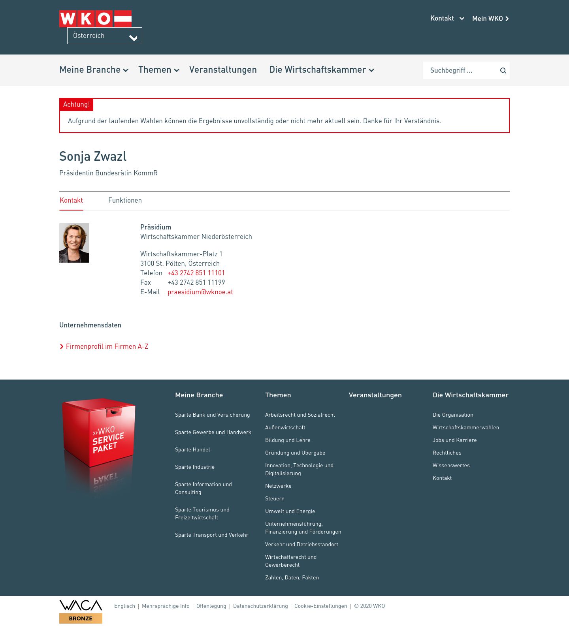
Task: Open the Netzwerke footer link
Action: pos(278,486)
